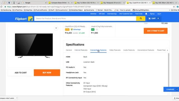Click the browser address bar URL

click(49, 7)
